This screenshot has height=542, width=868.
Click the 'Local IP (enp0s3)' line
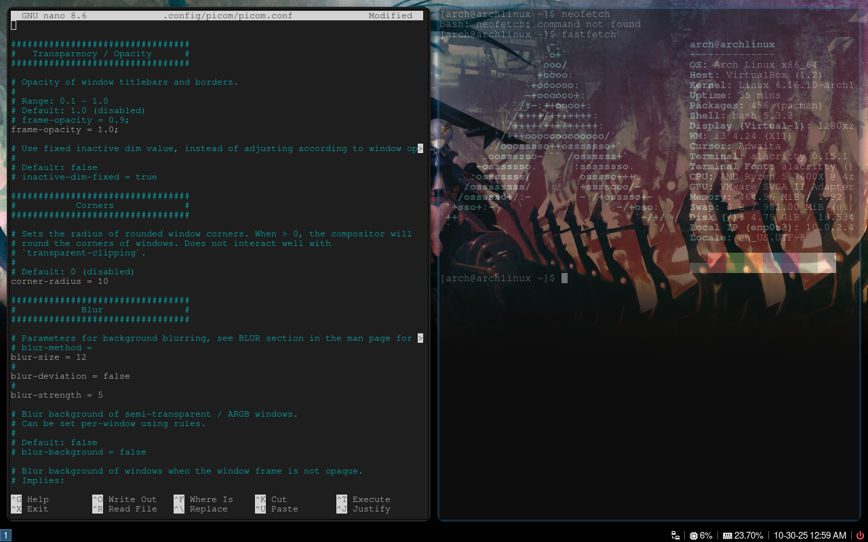pyautogui.click(x=772, y=228)
